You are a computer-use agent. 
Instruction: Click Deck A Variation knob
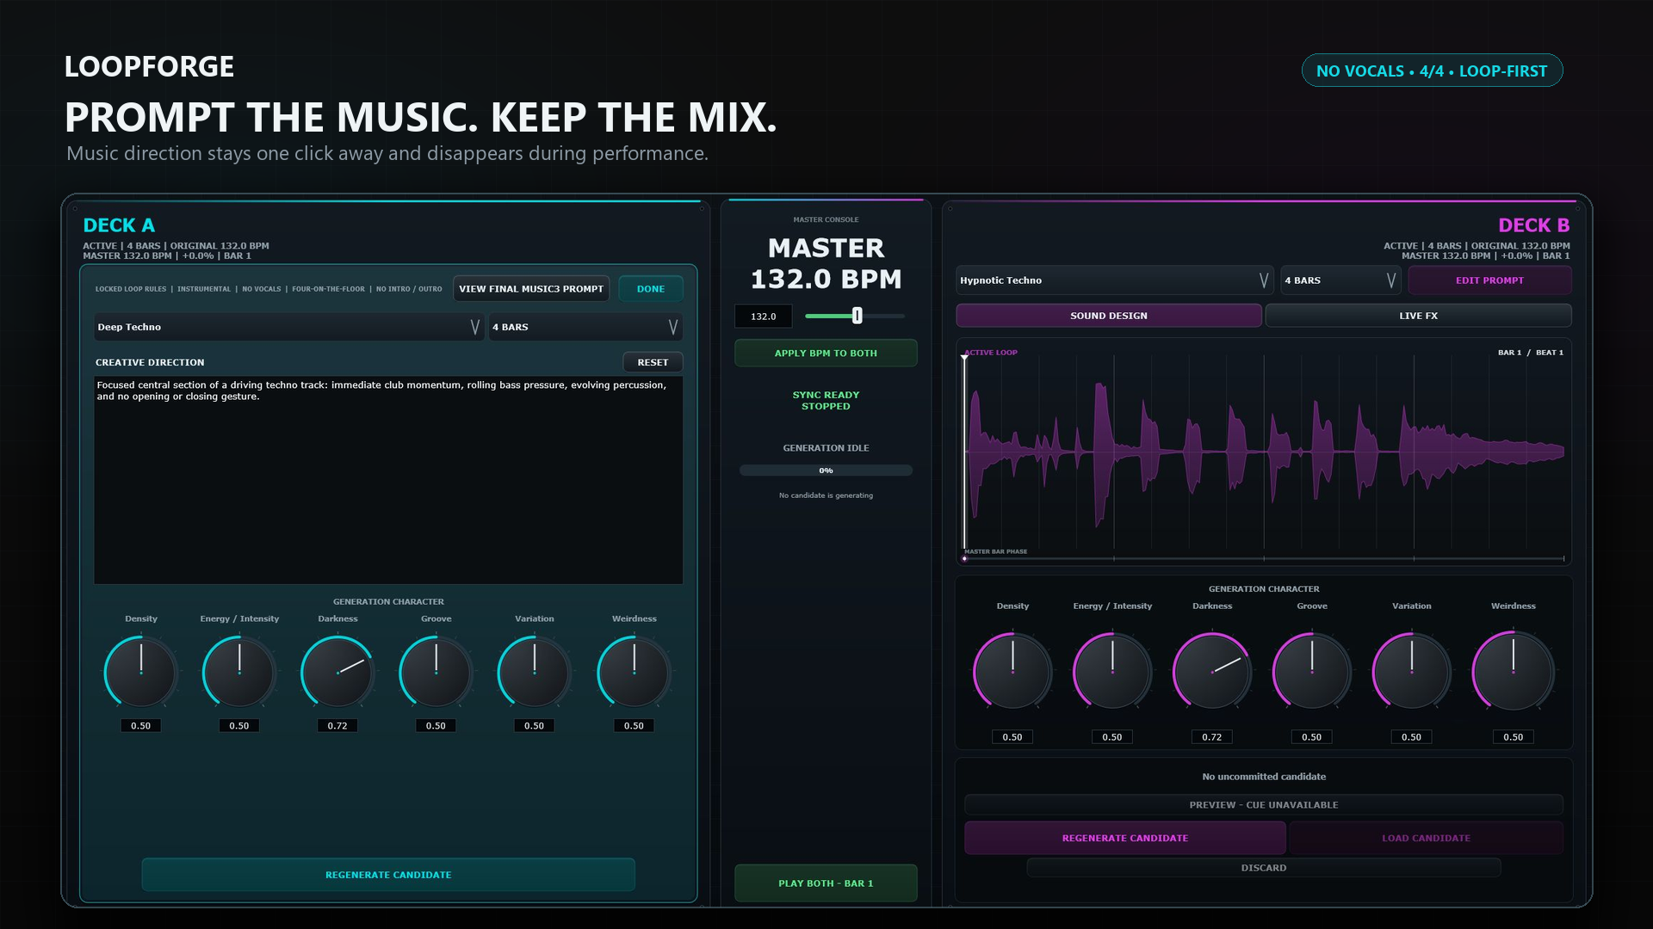(535, 672)
